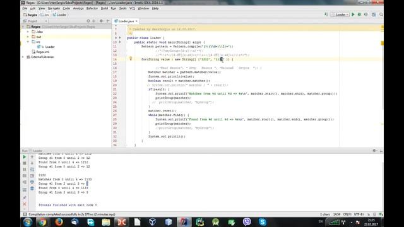The width and height of the screenshot is (404, 227).
Task: Open Loader run configuration dropdown
Action: click(x=340, y=15)
